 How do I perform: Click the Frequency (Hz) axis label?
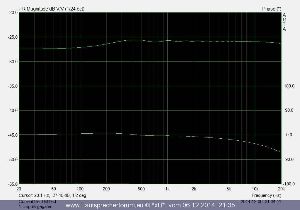coord(266,195)
